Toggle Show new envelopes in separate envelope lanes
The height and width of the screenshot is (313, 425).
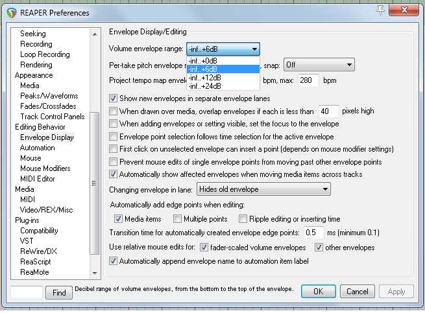pyautogui.click(x=114, y=98)
